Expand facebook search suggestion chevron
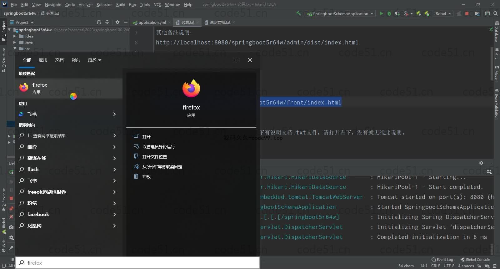Screen dimensions: 500x269 [114, 214]
